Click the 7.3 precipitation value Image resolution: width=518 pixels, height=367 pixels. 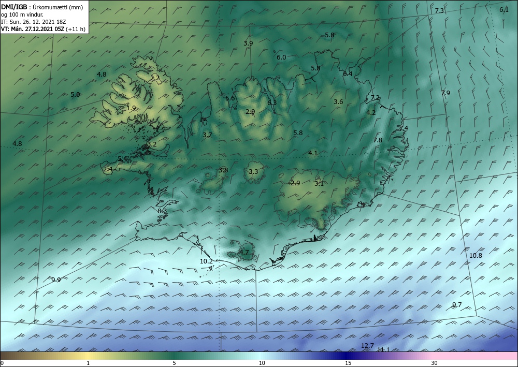pyautogui.click(x=439, y=11)
